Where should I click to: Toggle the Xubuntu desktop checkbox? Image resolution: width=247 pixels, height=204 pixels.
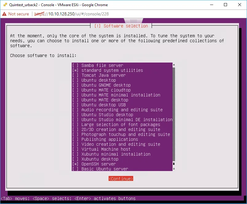tap(75, 159)
